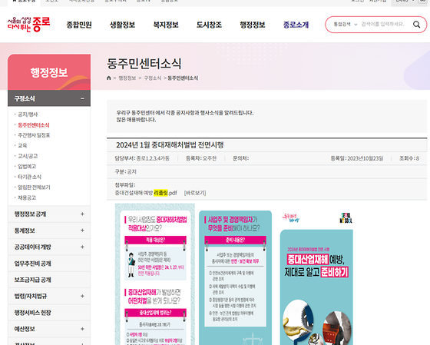Open 고시/공고 in the sidebar
Viewport: 430px width, 345px height.
(28, 156)
